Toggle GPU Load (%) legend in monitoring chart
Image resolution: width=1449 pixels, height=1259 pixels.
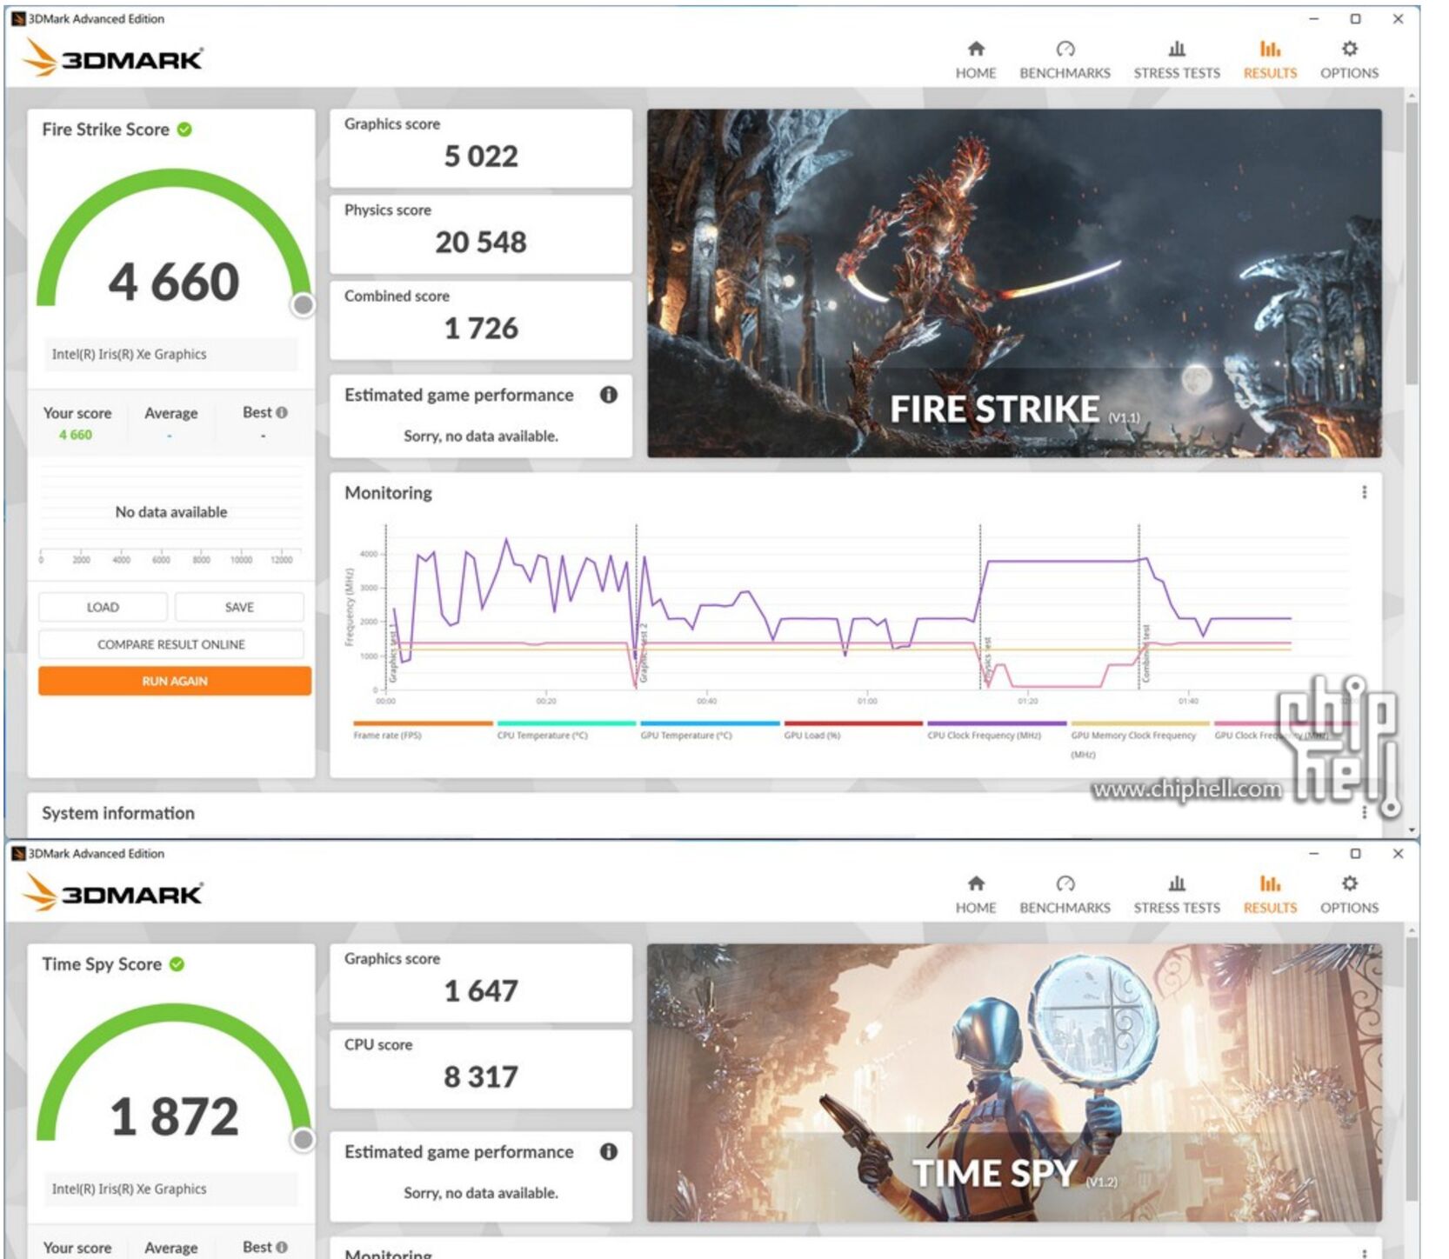853,730
